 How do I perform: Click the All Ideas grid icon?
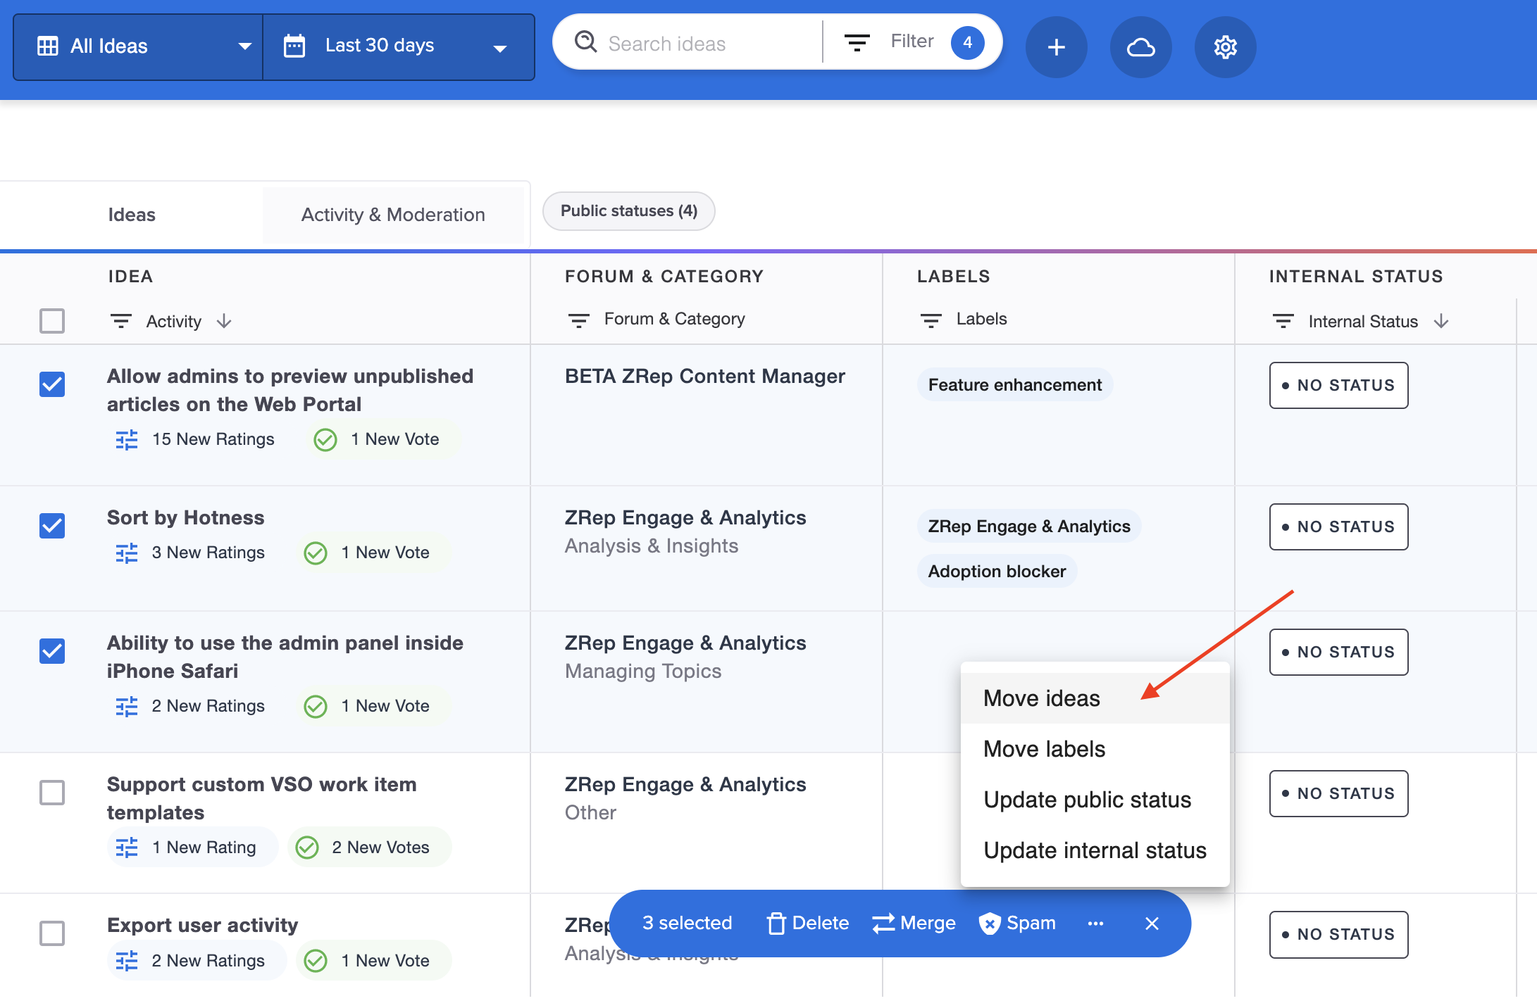click(47, 46)
